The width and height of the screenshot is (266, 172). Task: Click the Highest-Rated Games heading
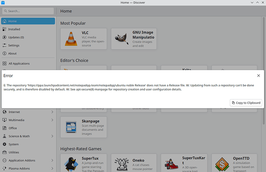point(81,149)
